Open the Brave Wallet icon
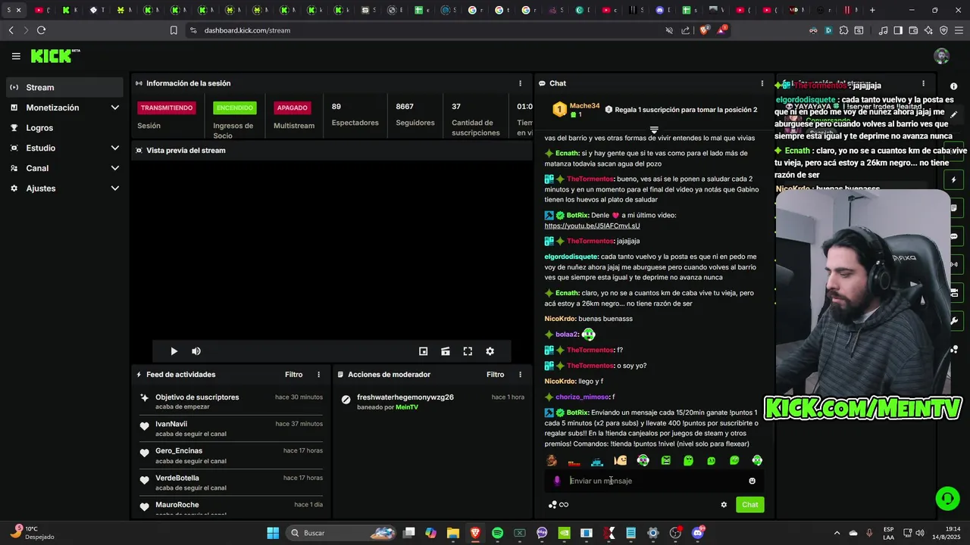Viewport: 970px width, 545px height. [x=913, y=30]
